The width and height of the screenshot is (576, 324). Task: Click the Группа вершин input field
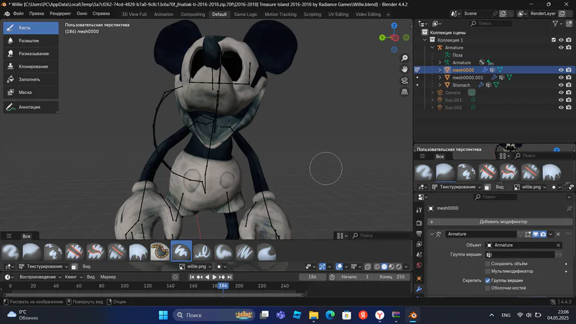coord(520,255)
